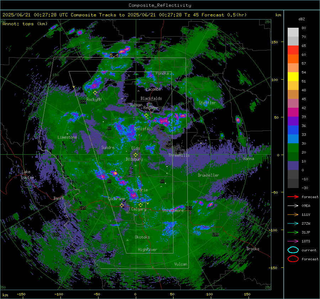Click the Lake Louise label
The height and width of the screenshot is (299, 320).
click(27, 175)
